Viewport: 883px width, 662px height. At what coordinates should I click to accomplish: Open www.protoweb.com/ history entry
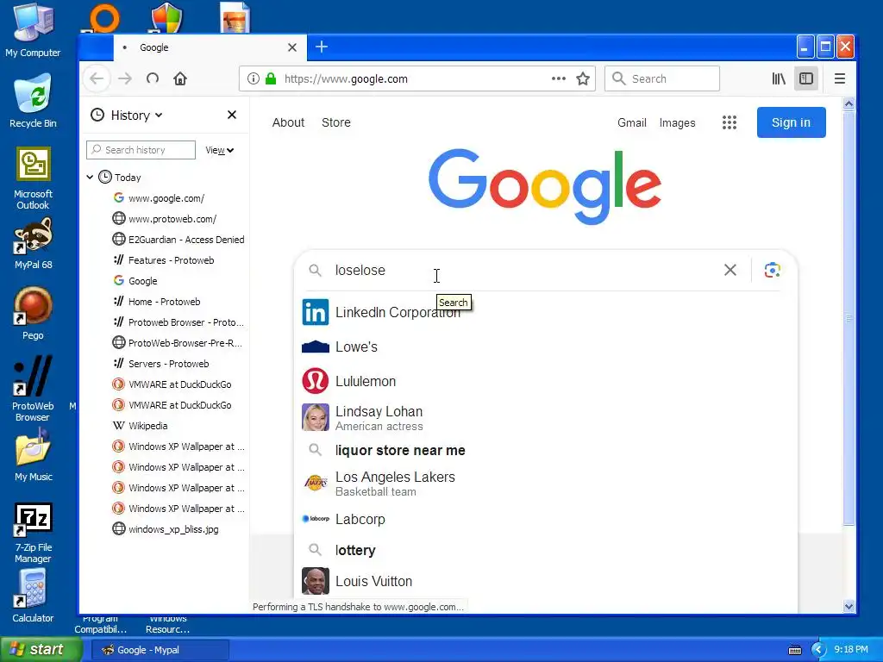coord(172,219)
